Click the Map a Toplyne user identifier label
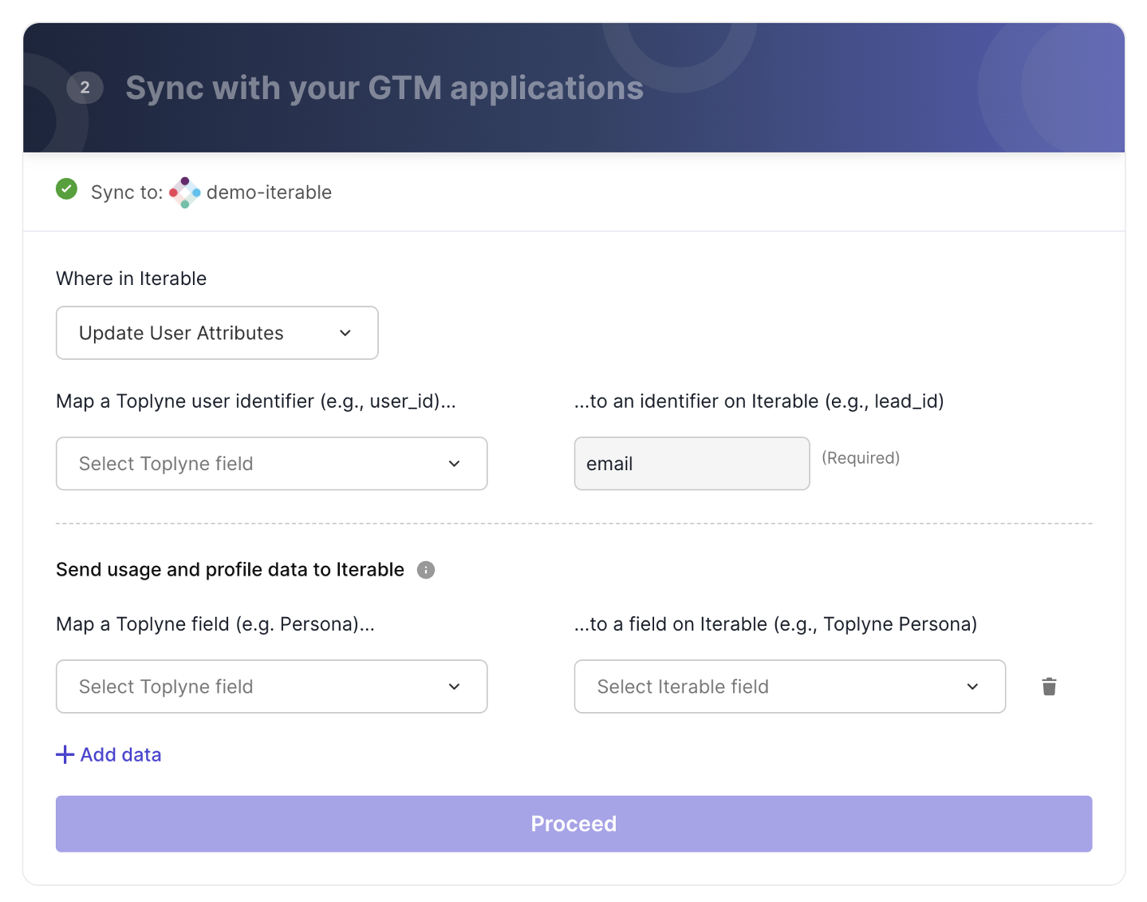This screenshot has width=1147, height=902. point(256,402)
